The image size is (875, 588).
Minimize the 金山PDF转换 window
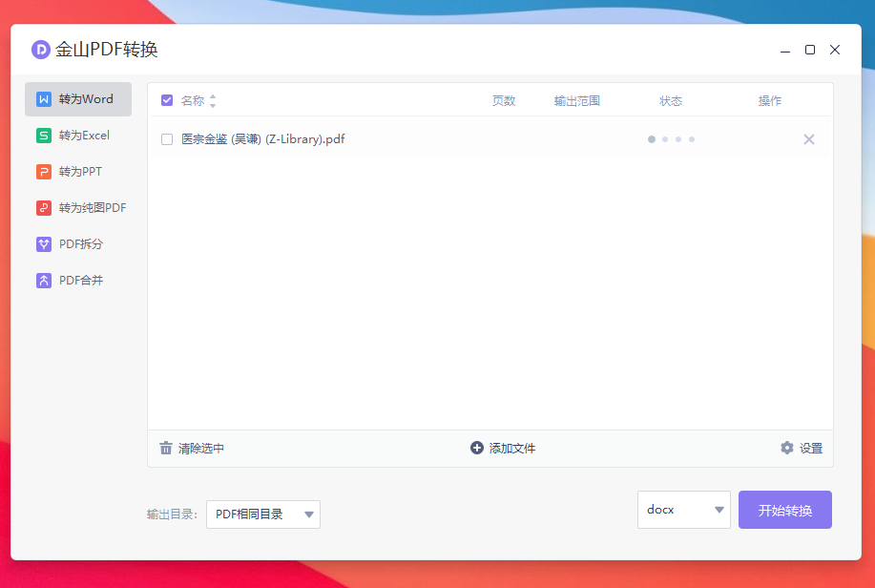tap(785, 51)
